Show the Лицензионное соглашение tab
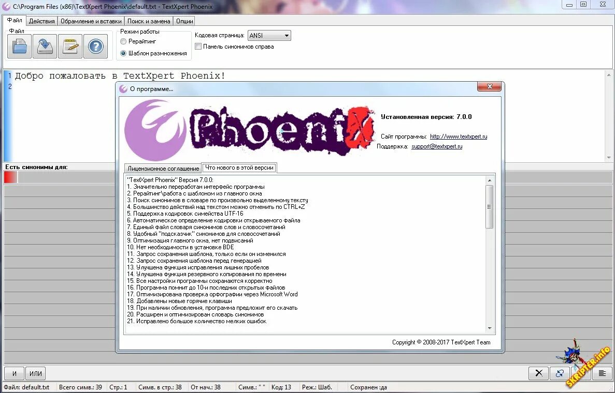This screenshot has width=615, height=393. click(x=163, y=168)
